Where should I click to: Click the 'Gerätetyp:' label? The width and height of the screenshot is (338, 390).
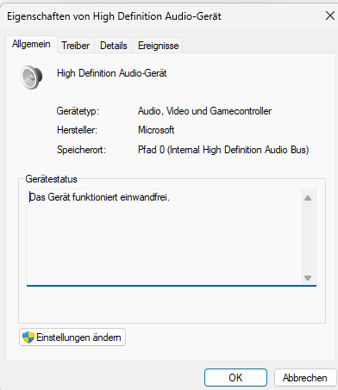(x=78, y=111)
